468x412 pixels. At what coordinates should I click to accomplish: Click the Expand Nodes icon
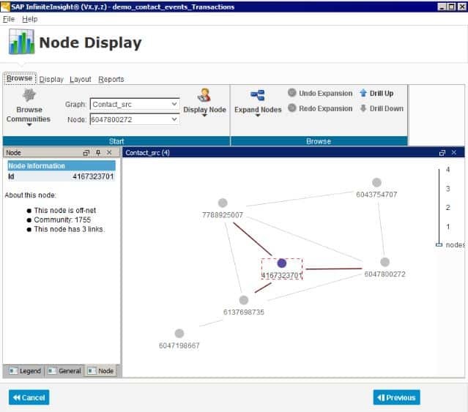click(258, 95)
